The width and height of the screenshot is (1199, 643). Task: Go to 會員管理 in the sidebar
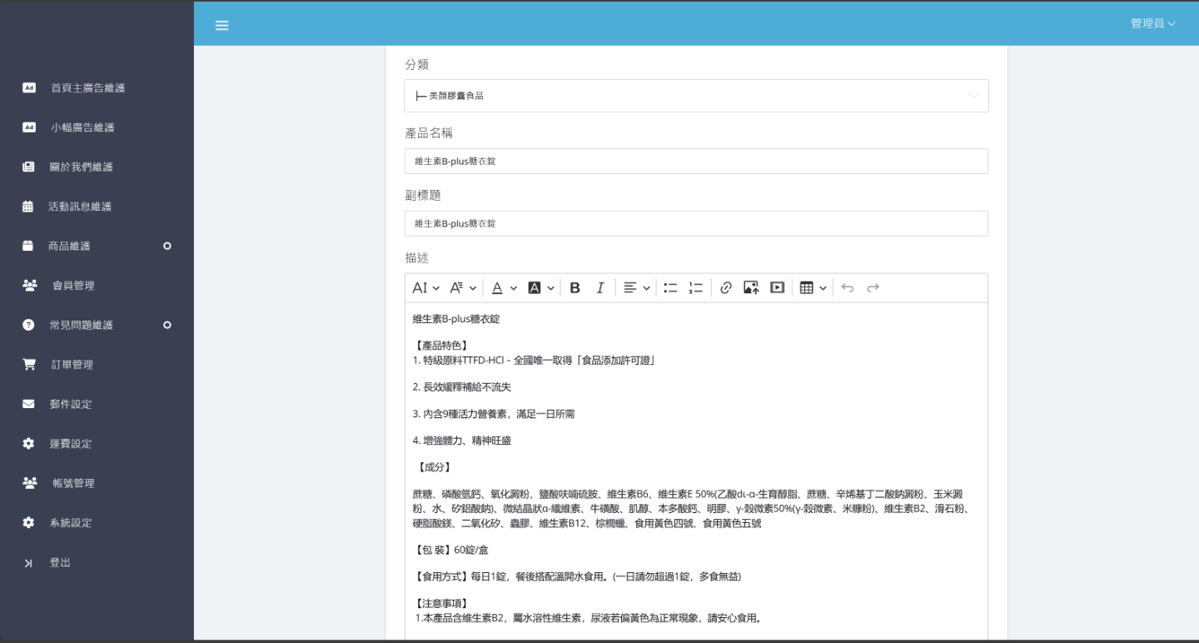point(73,286)
